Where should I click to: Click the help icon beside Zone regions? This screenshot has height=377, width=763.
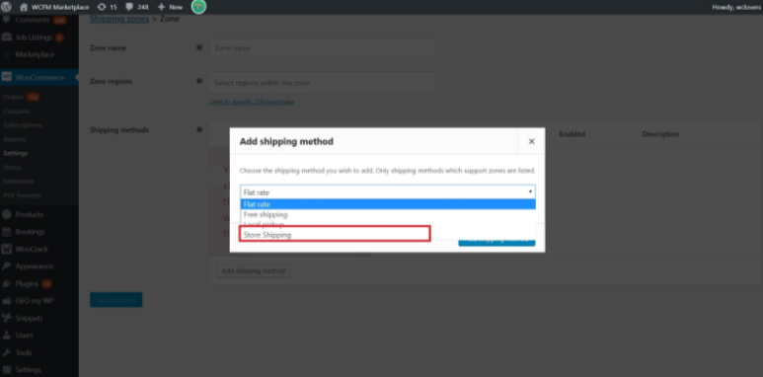[x=199, y=81]
